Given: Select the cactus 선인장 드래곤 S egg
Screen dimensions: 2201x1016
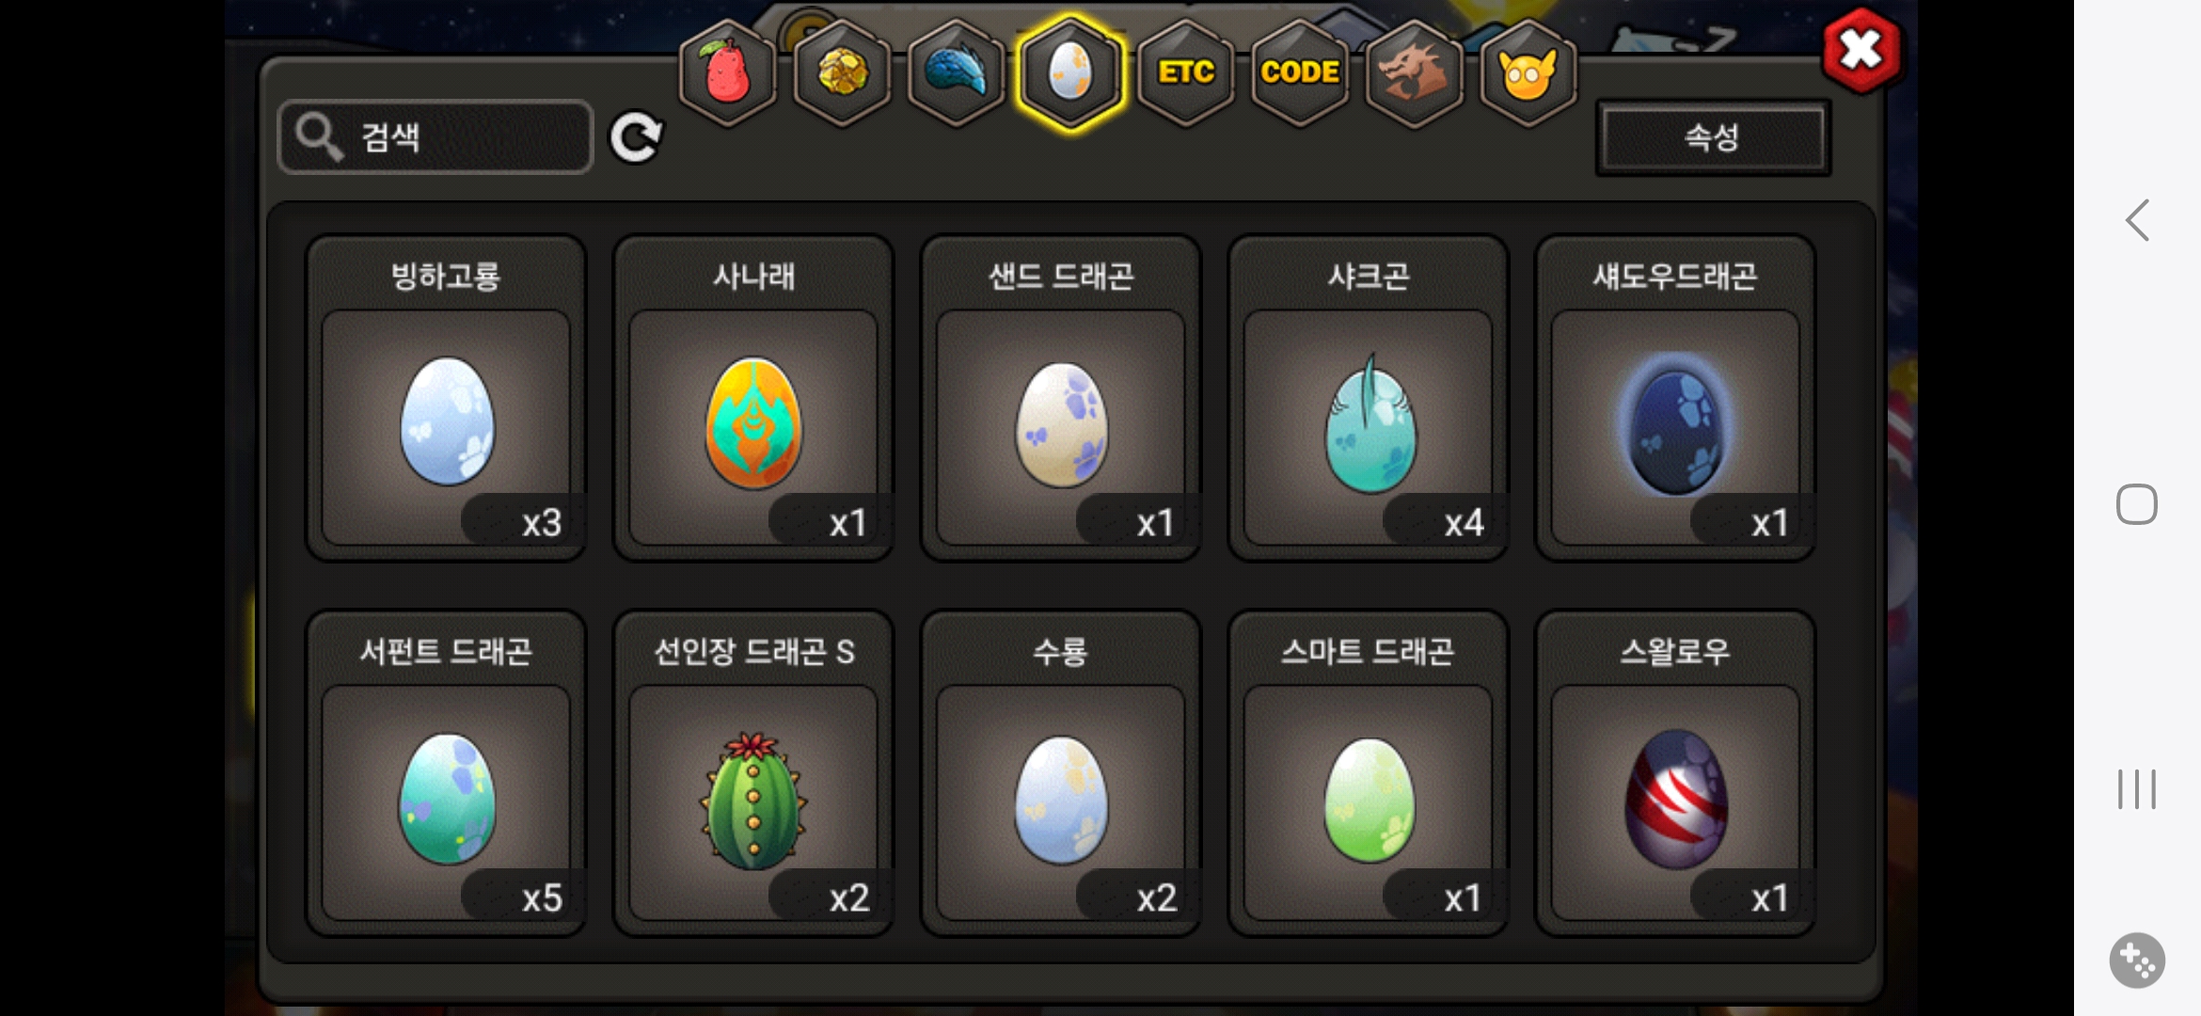Looking at the screenshot, I should click(x=753, y=773).
